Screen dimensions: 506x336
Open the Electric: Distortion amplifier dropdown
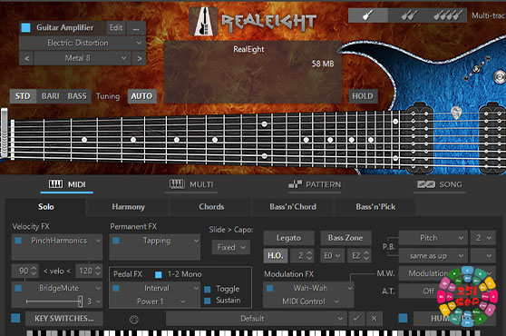point(82,43)
